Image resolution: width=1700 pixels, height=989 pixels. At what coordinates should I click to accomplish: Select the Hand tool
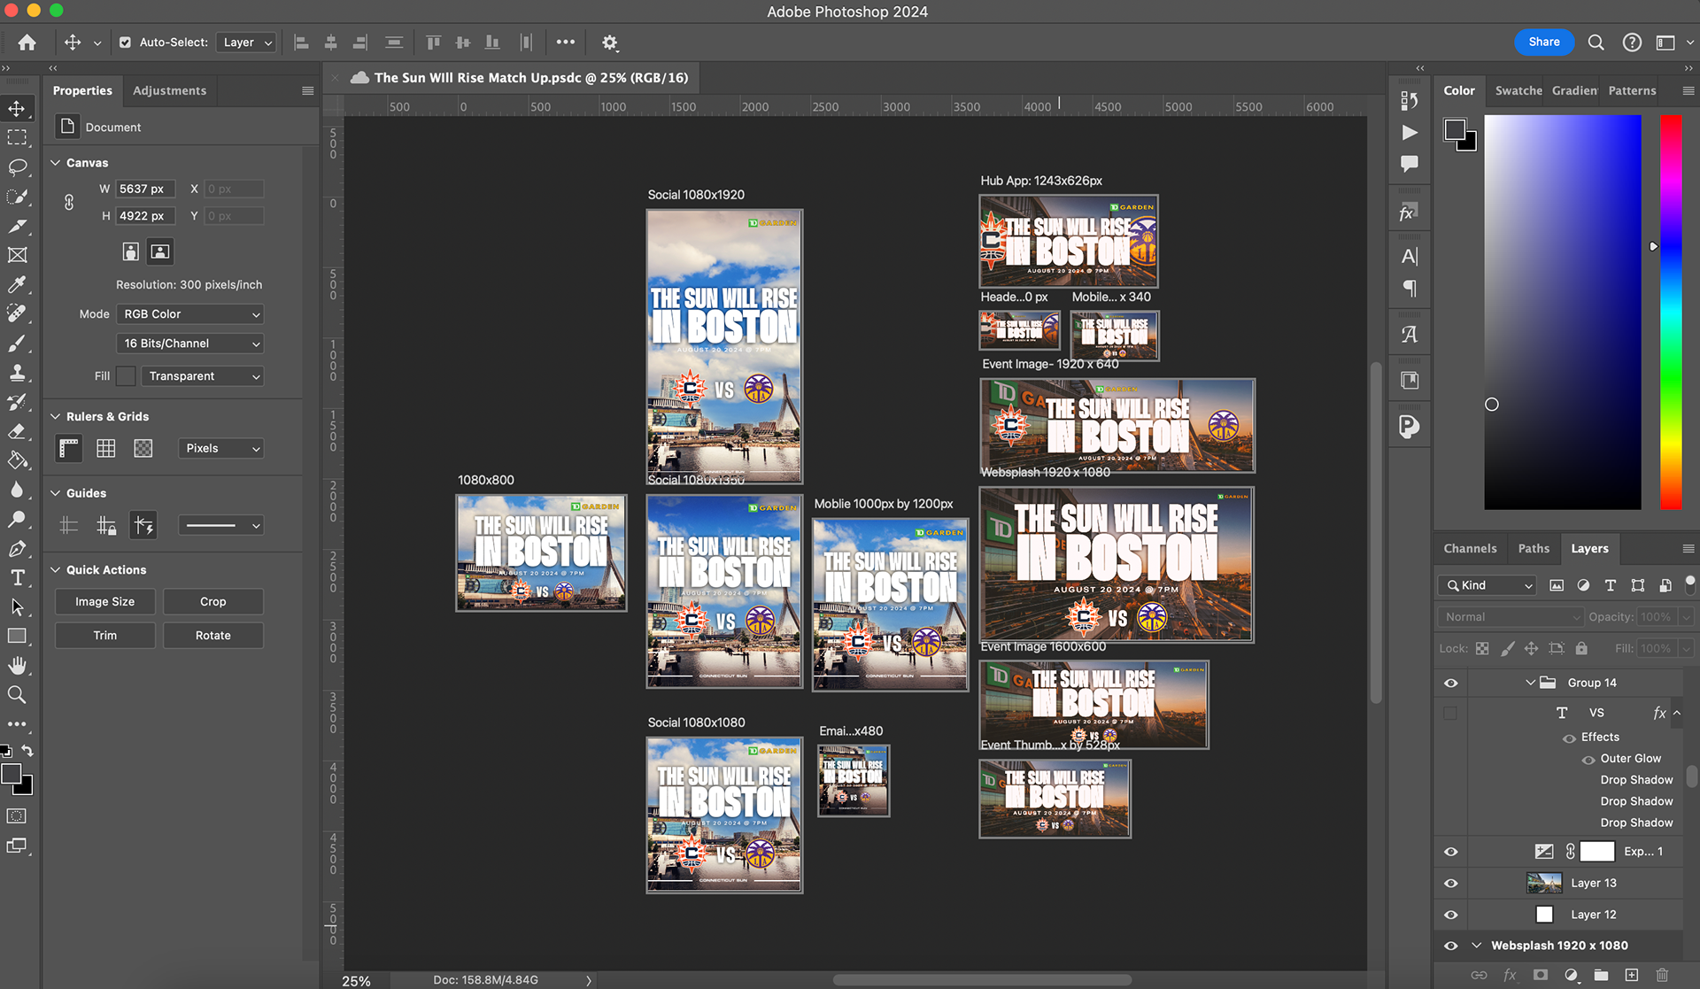point(17,665)
